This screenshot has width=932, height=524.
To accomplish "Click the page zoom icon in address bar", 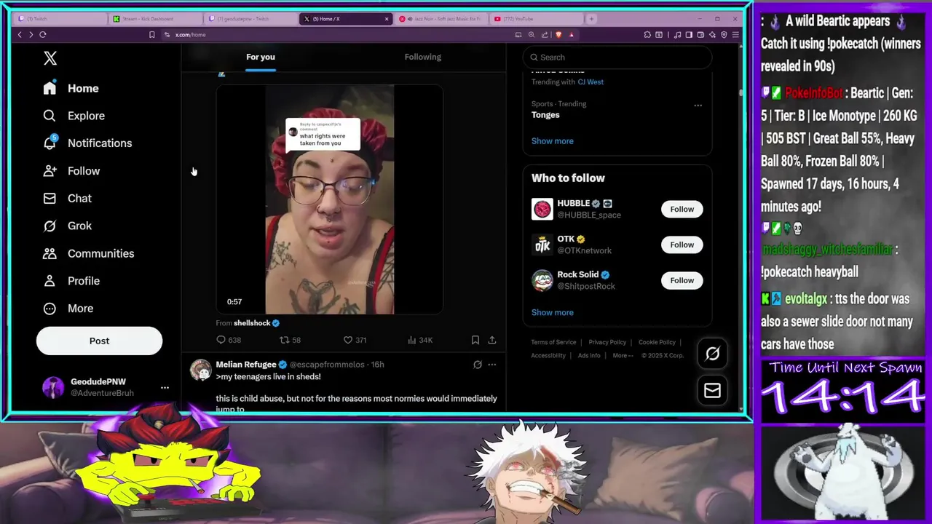I will pyautogui.click(x=532, y=34).
